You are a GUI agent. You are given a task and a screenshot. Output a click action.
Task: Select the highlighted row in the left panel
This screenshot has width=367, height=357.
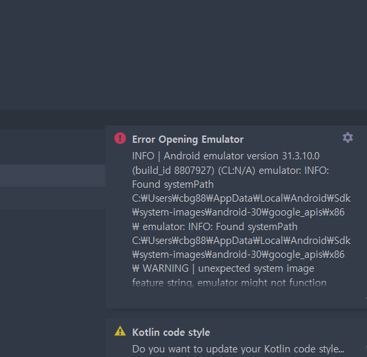[53, 176]
